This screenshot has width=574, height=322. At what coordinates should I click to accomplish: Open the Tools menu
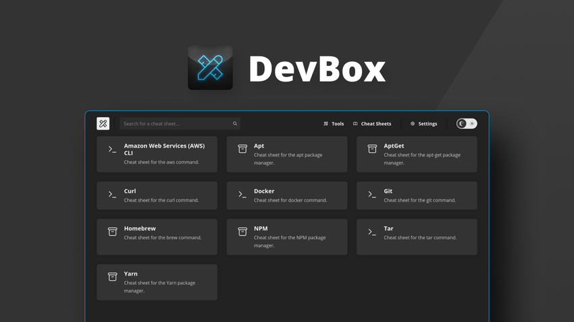tap(334, 124)
